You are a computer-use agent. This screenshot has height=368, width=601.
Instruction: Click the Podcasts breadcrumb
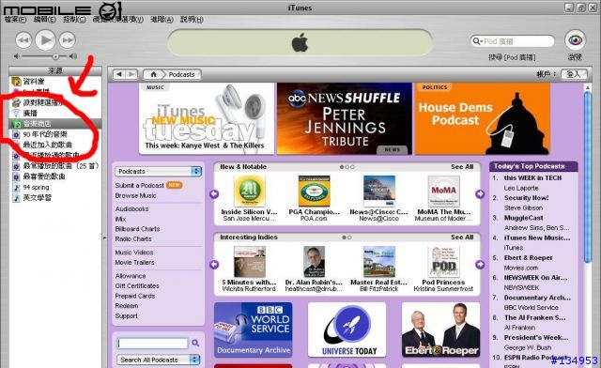(181, 74)
